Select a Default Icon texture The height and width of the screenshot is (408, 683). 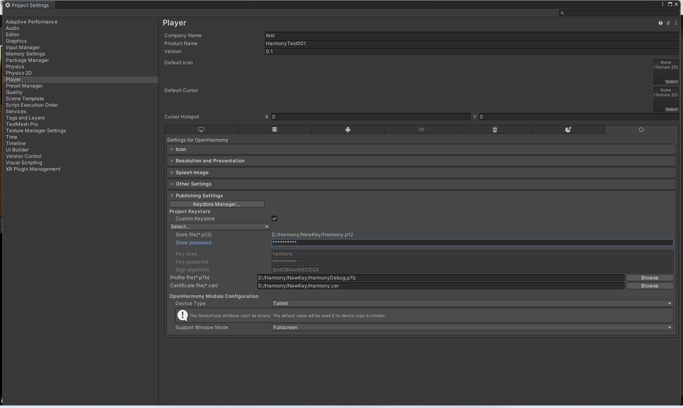tap(672, 82)
